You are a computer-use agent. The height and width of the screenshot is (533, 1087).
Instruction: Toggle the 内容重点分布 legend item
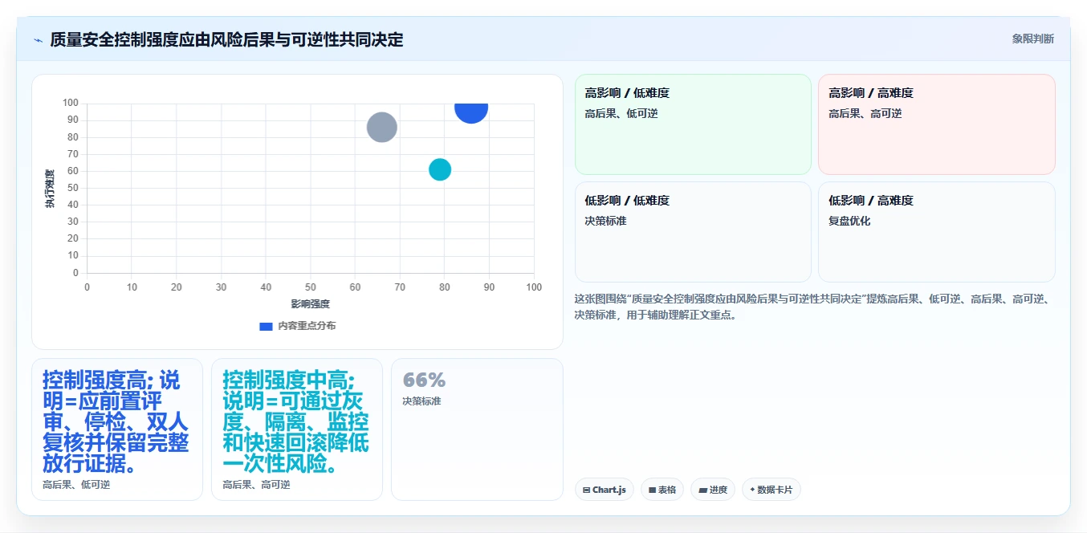298,326
